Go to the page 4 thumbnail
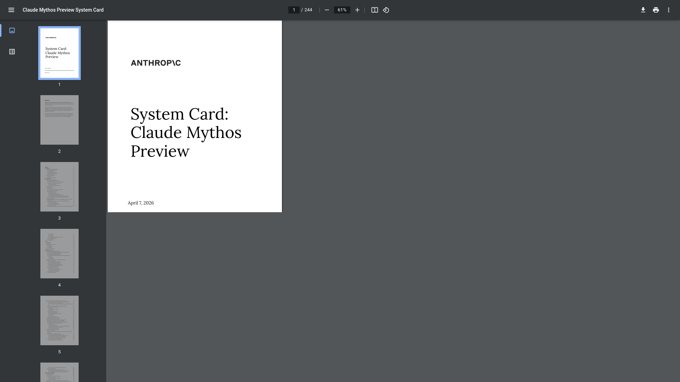680x382 pixels. (59, 254)
